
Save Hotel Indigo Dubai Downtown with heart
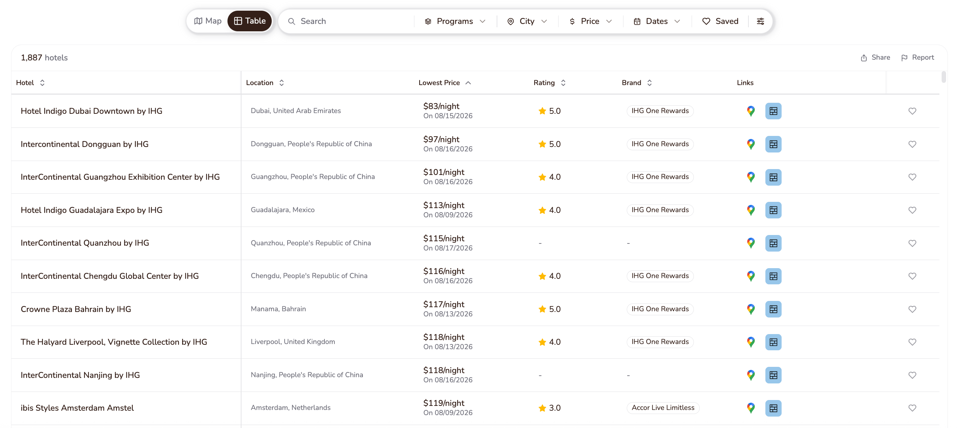point(912,111)
